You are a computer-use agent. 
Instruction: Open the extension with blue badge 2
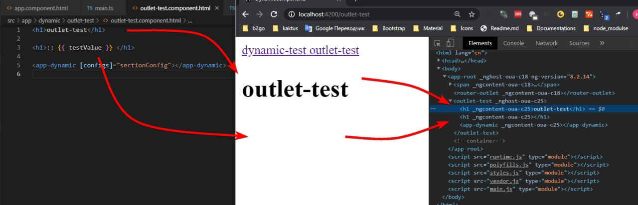pyautogui.click(x=604, y=15)
